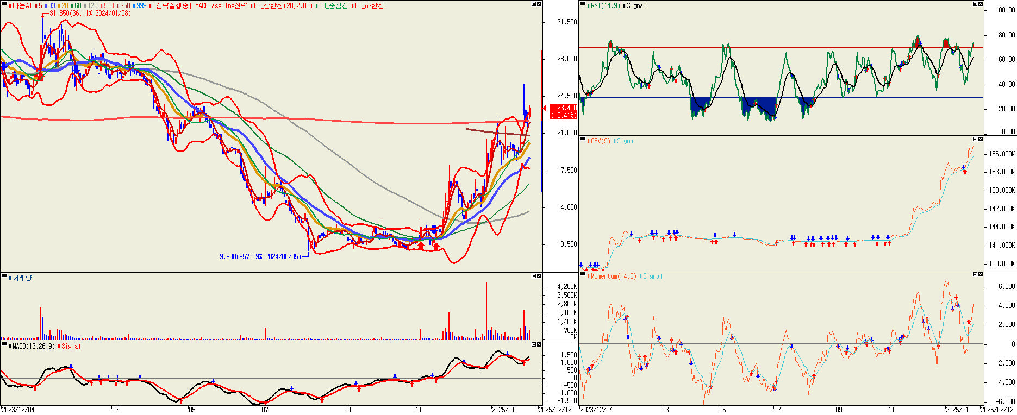Close the OBV indicator panel

coord(981,140)
